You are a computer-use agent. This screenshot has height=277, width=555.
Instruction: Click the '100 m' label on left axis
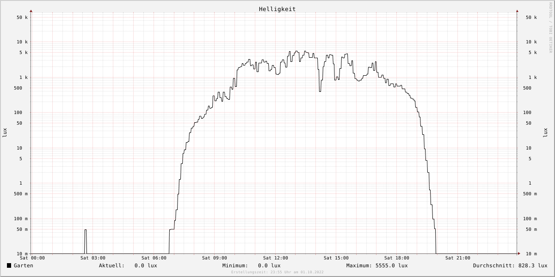click(21, 219)
